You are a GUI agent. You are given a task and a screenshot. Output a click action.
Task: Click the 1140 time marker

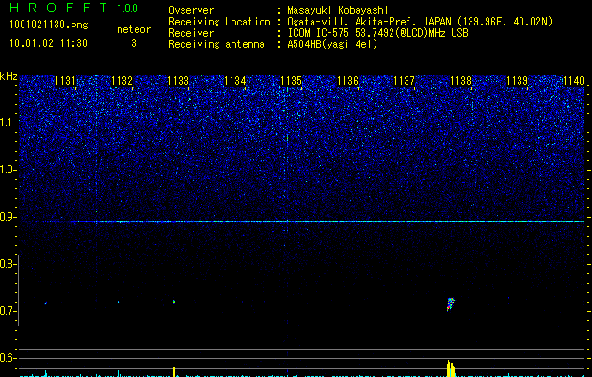(573, 81)
